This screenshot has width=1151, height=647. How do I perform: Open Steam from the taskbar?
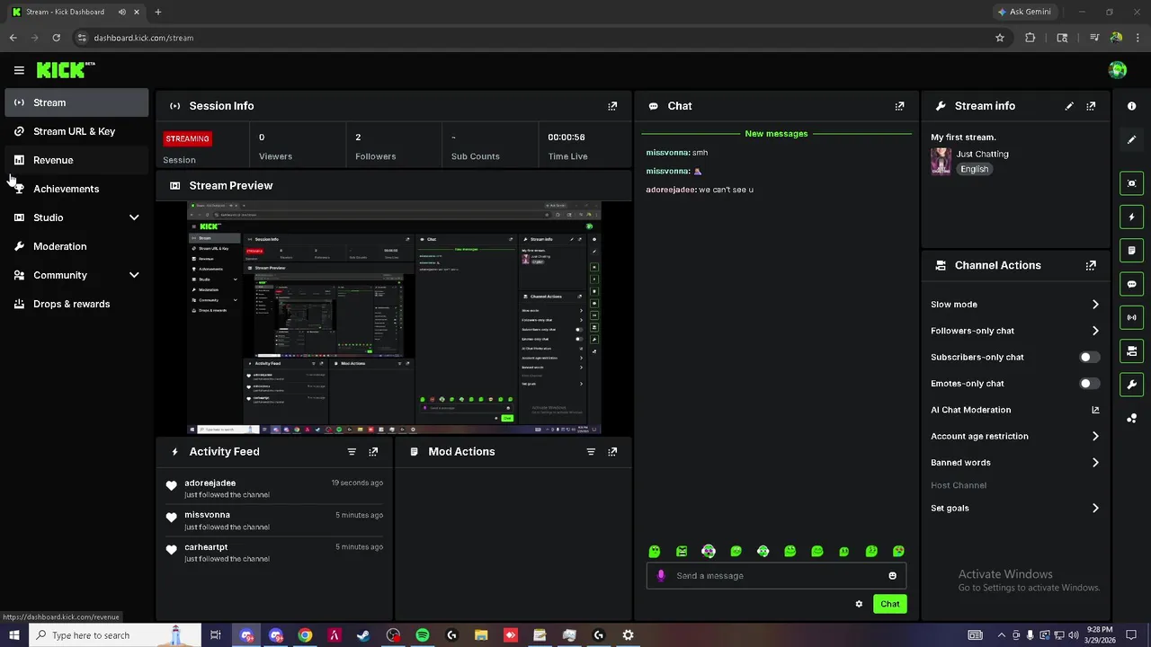(x=363, y=635)
